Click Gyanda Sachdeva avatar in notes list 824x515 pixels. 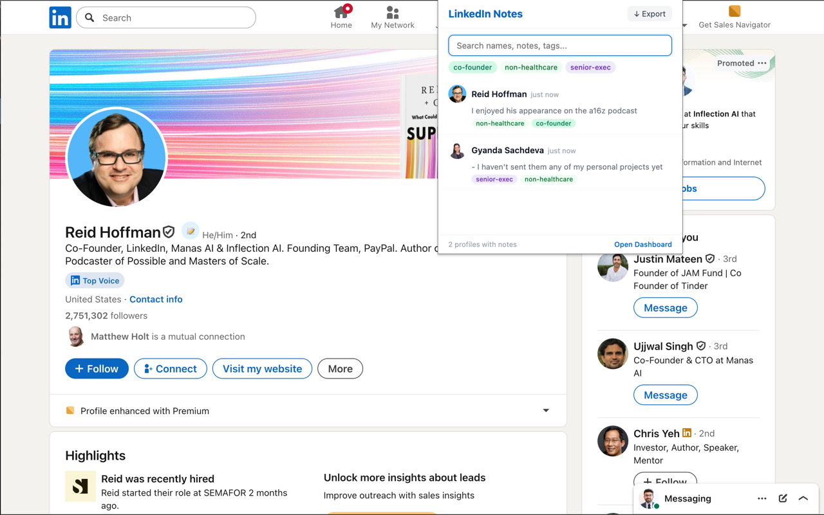[x=457, y=151]
